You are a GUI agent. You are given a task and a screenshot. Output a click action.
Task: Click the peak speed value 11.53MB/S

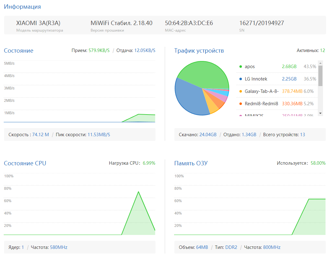(99, 135)
